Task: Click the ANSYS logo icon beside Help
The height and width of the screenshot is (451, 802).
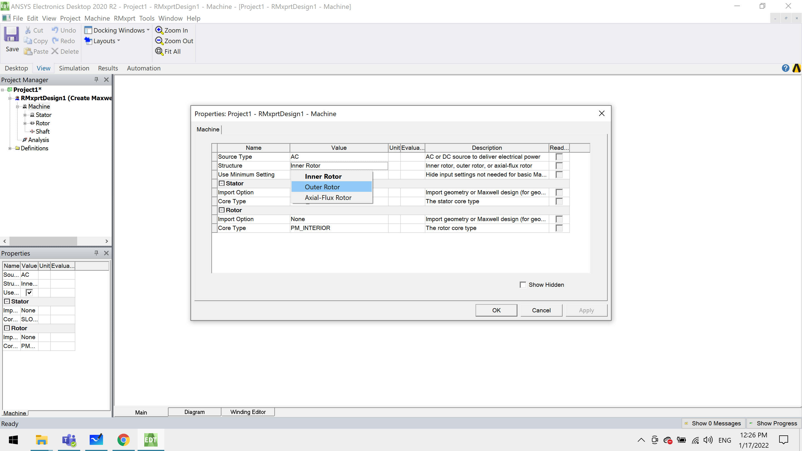Action: [796, 68]
